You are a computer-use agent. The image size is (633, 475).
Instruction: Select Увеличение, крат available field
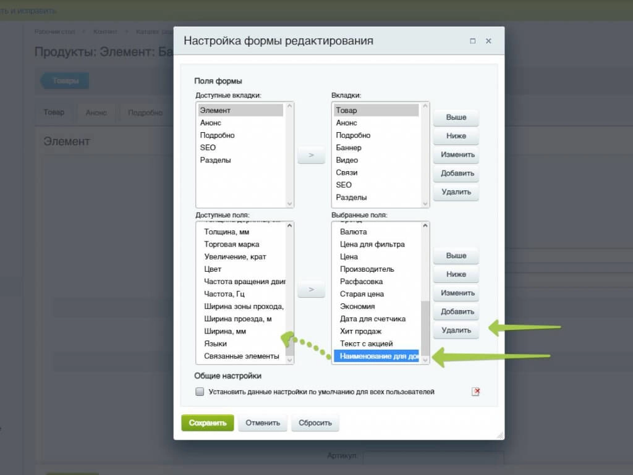click(242, 257)
